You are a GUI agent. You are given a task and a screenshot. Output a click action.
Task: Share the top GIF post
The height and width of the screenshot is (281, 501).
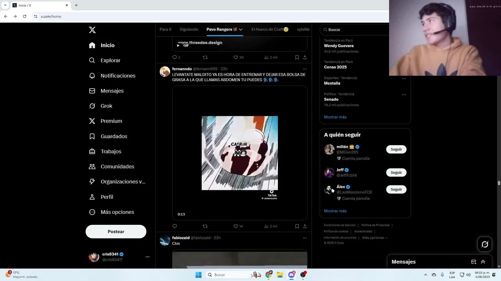(305, 57)
